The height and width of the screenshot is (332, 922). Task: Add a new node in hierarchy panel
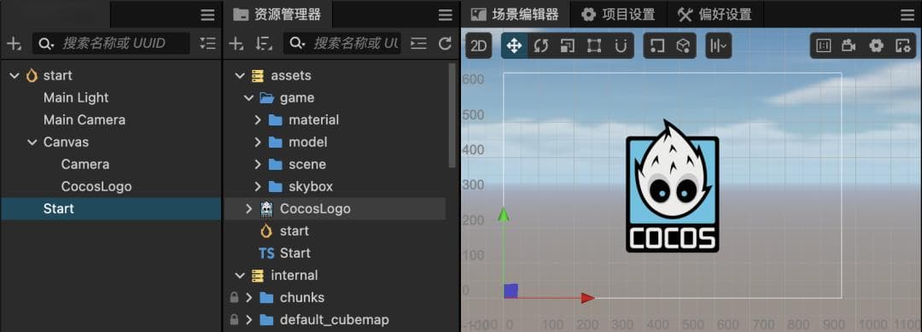14,43
